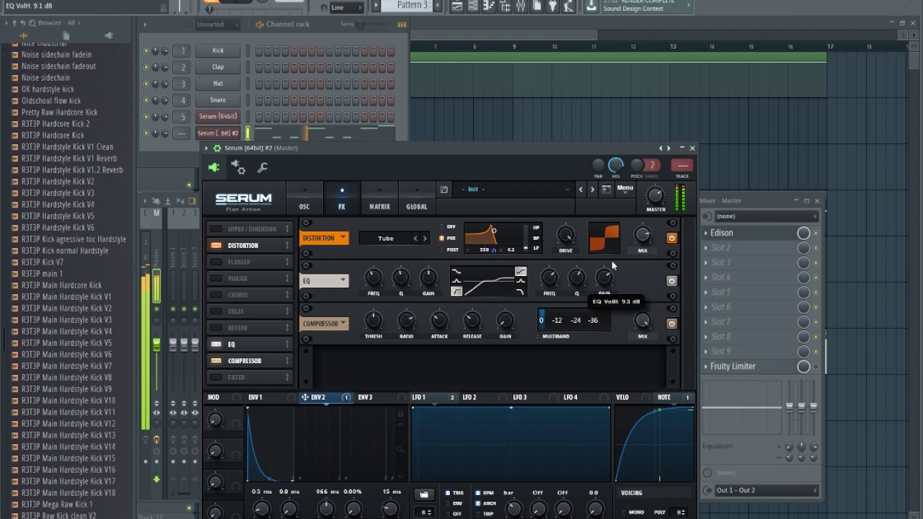Viewport: 923px width, 519px height.
Task: Set distortion filter to OFF
Action: [441, 226]
